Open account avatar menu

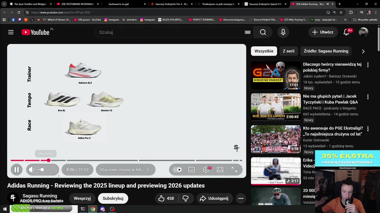click(363, 32)
